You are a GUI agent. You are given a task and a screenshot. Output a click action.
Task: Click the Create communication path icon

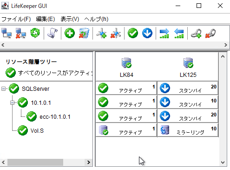point(101,33)
